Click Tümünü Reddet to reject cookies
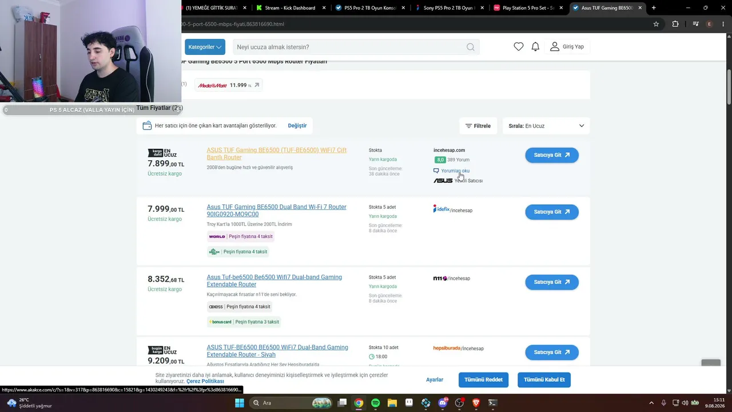Viewport: 732px width, 412px height. tap(483, 379)
